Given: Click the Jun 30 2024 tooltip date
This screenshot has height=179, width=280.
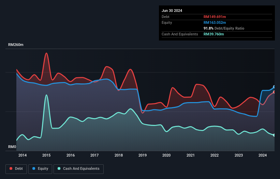Looking at the screenshot, I should [172, 11].
